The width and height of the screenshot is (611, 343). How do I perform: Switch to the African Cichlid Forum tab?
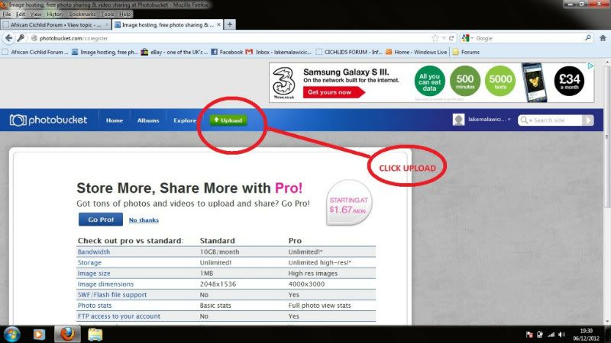(x=55, y=24)
